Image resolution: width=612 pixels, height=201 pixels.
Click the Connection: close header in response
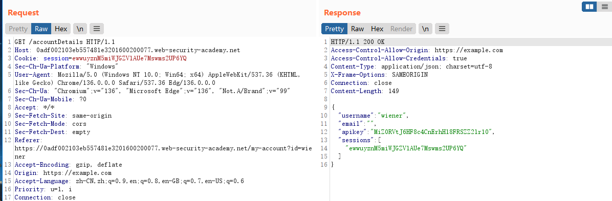[361, 83]
